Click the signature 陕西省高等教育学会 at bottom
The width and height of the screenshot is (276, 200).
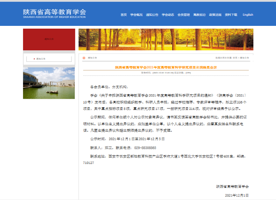tap(232, 187)
